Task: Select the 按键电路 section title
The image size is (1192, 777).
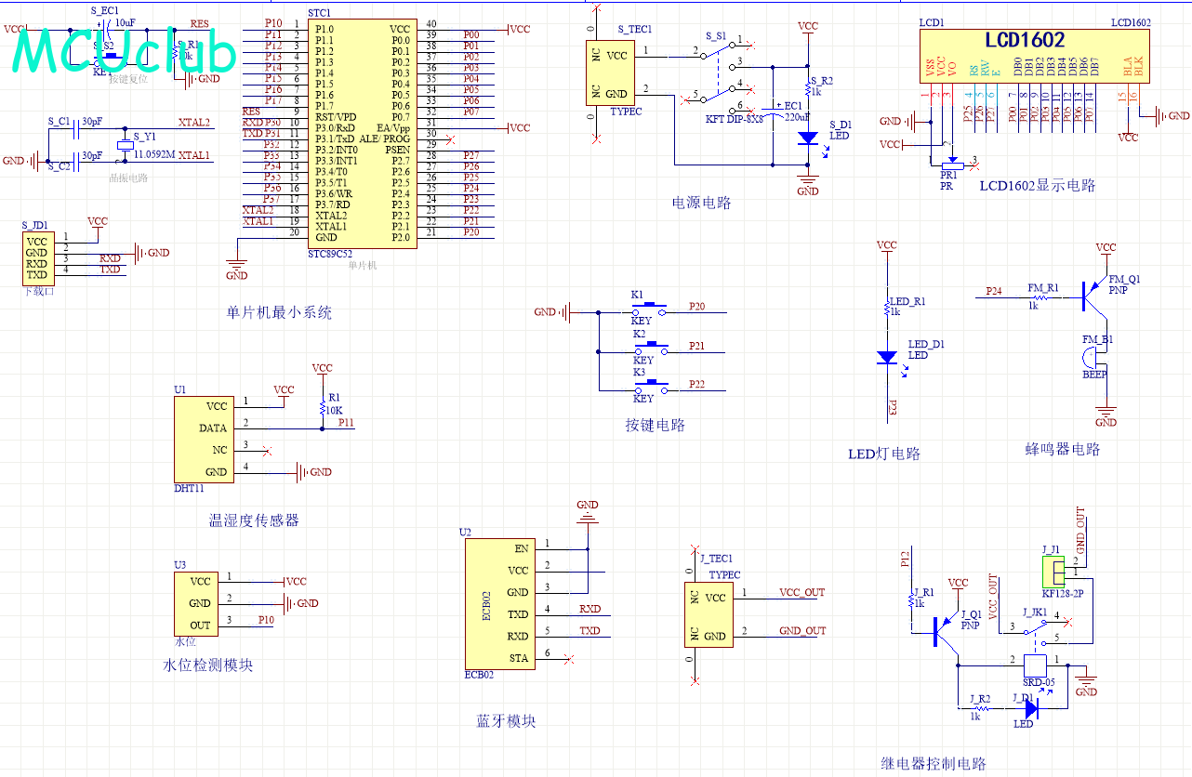Action: 656,425
